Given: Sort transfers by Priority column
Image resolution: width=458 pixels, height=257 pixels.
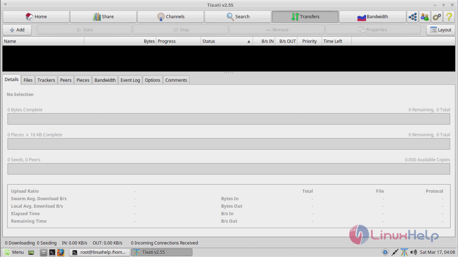Looking at the screenshot, I should pos(310,41).
